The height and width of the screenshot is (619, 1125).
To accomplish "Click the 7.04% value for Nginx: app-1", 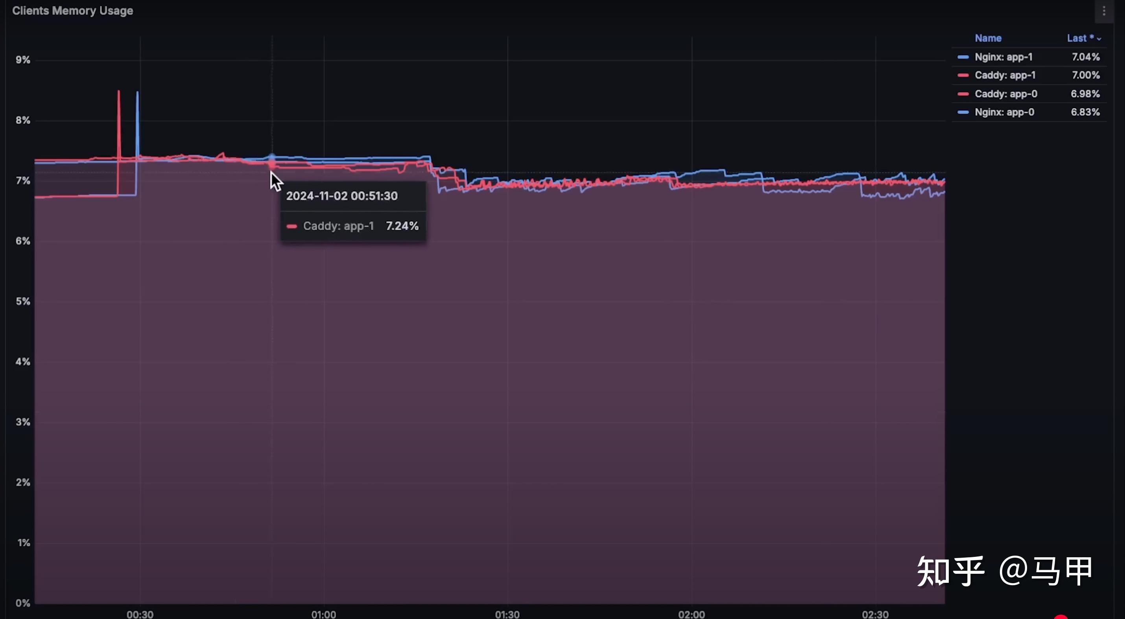I will click(x=1085, y=57).
